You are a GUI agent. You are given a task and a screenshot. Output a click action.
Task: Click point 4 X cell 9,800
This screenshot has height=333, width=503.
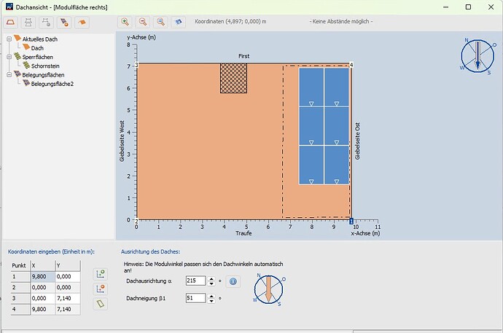pyautogui.click(x=43, y=309)
